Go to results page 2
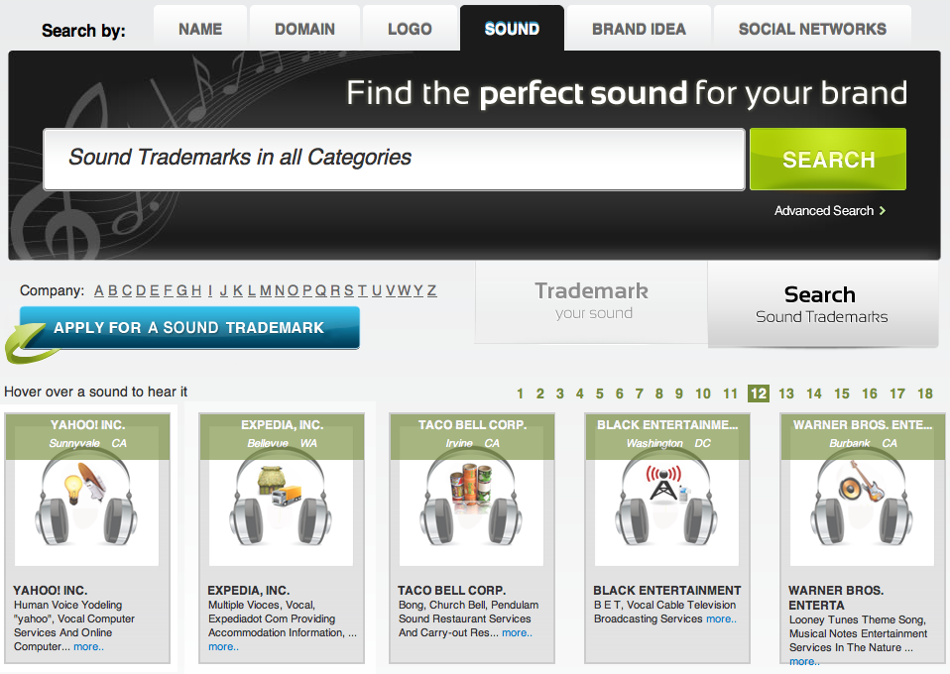The width and height of the screenshot is (950, 674). click(539, 393)
